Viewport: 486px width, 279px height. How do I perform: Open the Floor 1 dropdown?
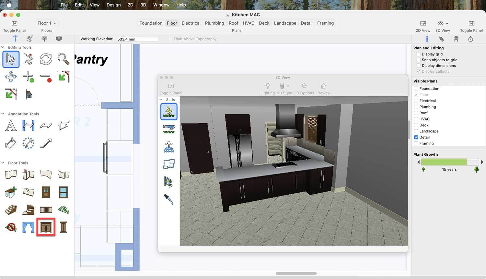47,23
